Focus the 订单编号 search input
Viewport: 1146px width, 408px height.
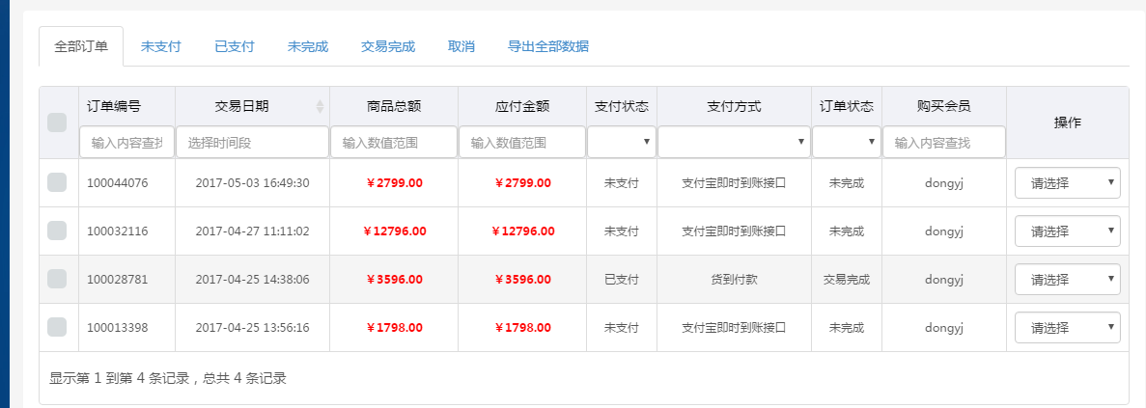pos(127,143)
